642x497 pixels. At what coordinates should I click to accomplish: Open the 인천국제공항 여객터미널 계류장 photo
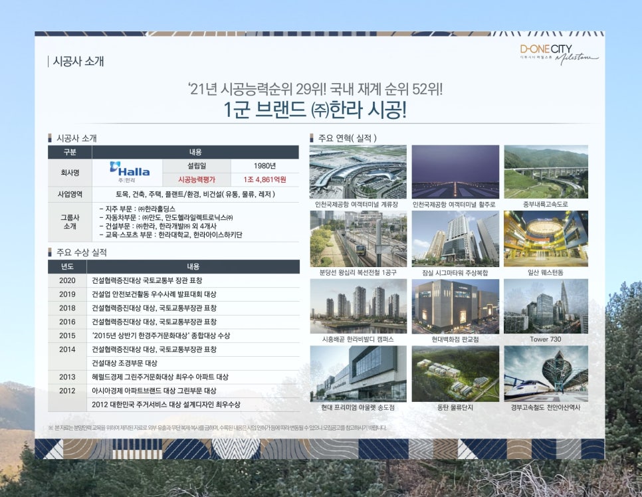(x=358, y=172)
